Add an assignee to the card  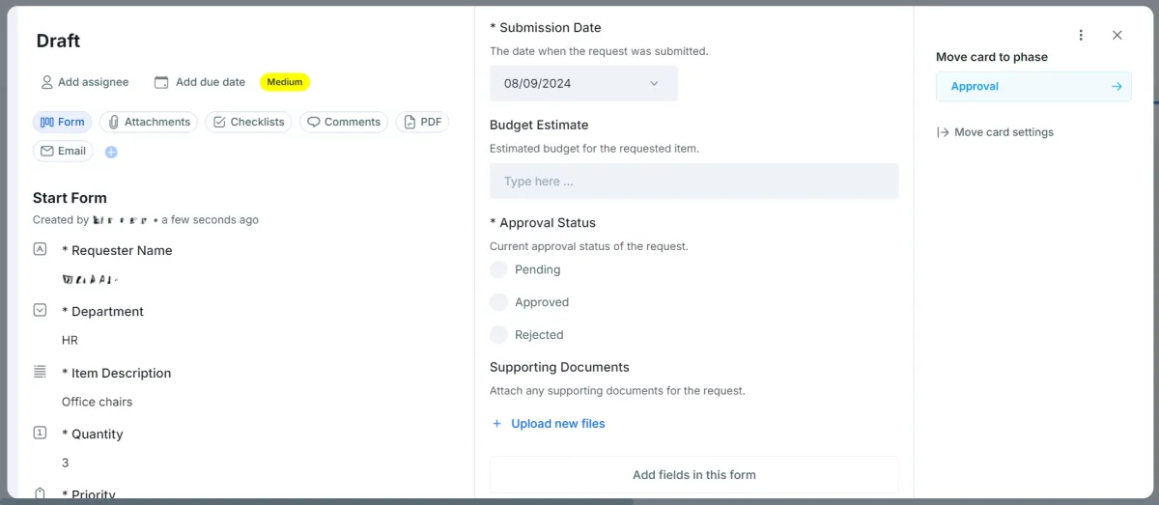(84, 82)
